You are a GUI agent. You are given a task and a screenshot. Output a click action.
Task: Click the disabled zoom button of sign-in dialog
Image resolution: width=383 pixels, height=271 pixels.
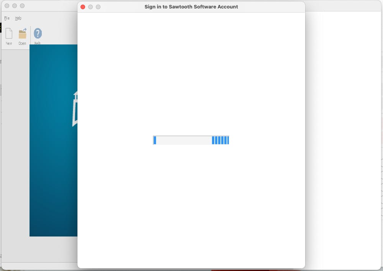pyautogui.click(x=98, y=7)
